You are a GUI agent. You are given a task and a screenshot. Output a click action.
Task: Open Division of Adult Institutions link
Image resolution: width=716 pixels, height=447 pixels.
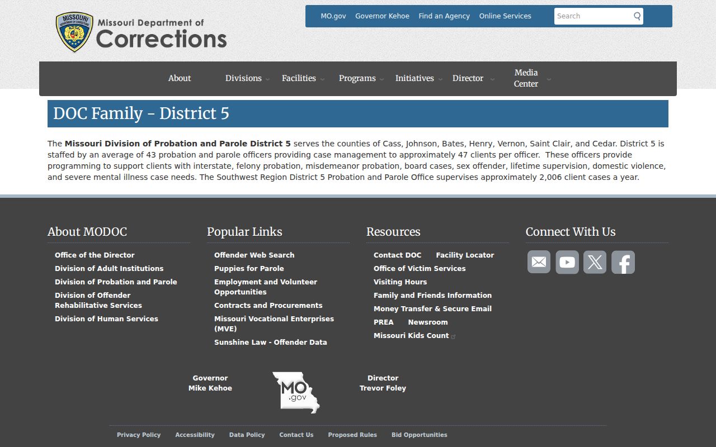click(x=109, y=268)
